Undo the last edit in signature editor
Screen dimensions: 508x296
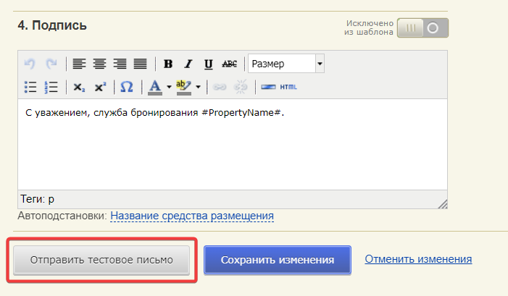[30, 64]
